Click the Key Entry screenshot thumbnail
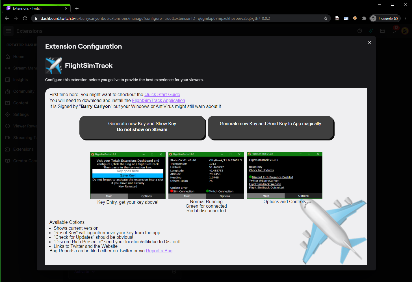The width and height of the screenshot is (412, 282). point(128,175)
